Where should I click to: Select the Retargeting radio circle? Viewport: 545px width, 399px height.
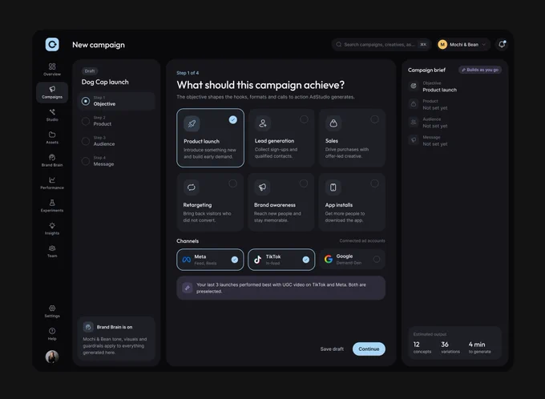(x=232, y=183)
